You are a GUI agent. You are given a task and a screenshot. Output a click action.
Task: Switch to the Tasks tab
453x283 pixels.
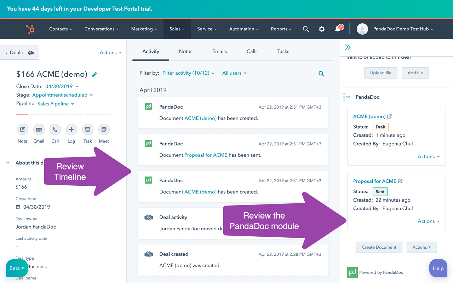click(x=283, y=51)
